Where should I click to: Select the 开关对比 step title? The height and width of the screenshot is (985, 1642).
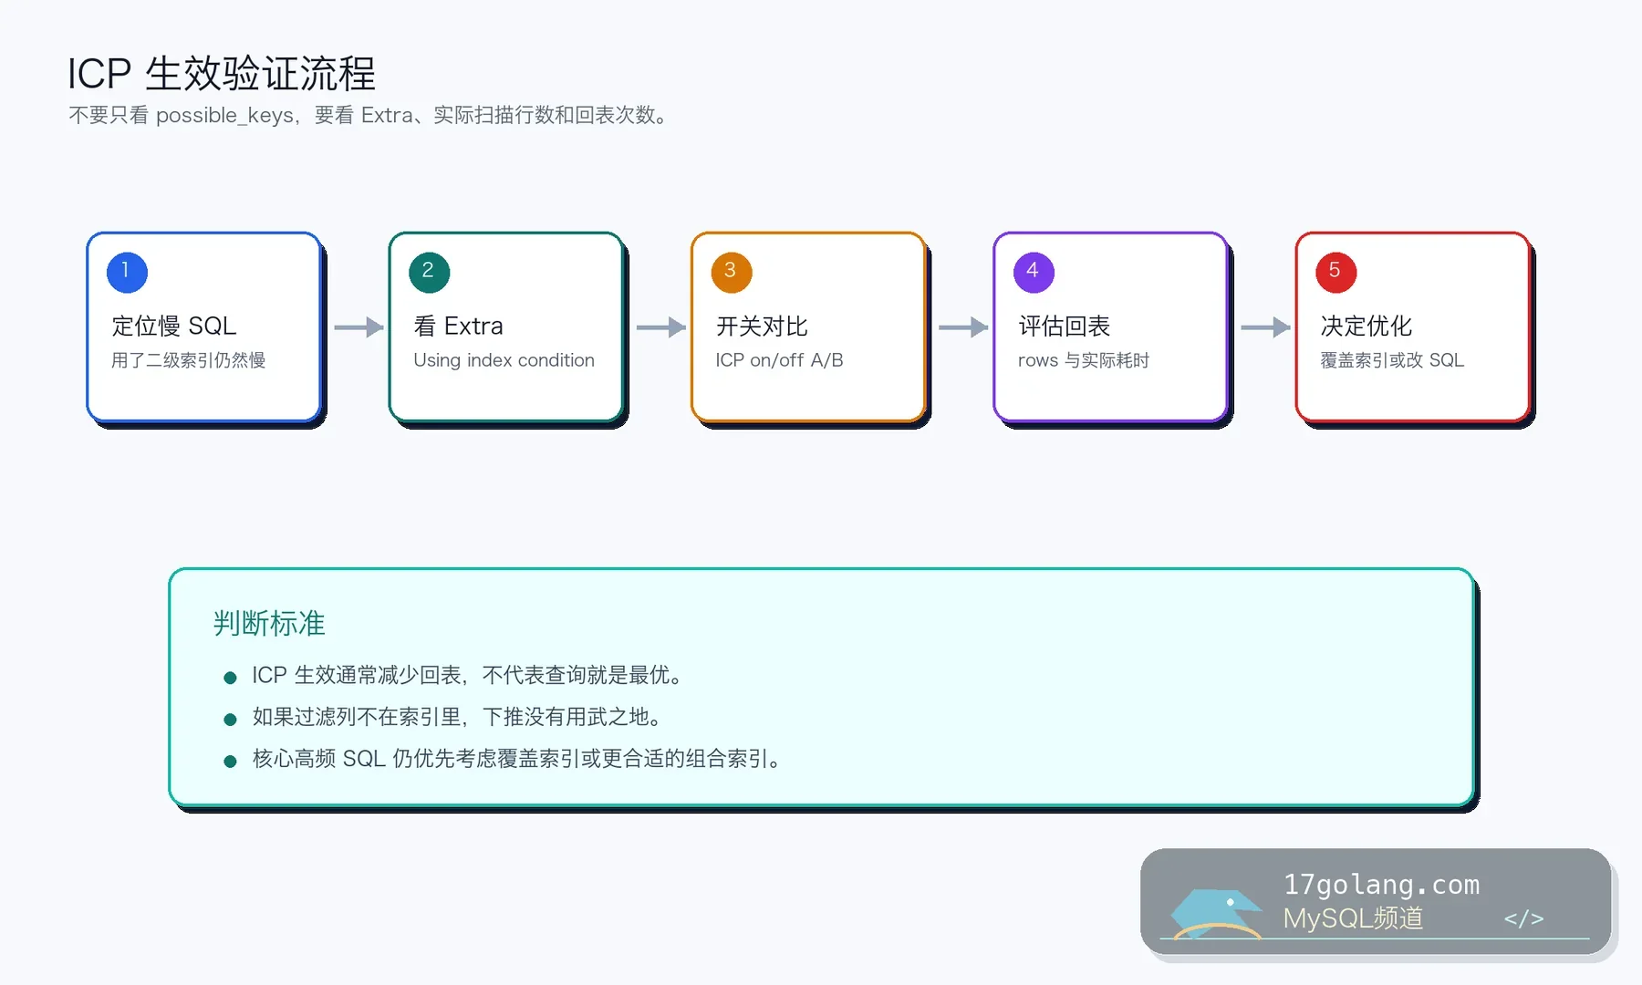(x=762, y=326)
